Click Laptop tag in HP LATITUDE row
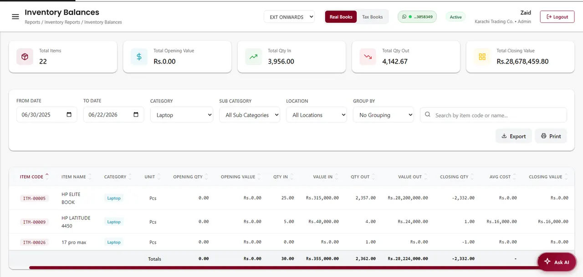The image size is (583, 277). (114, 222)
